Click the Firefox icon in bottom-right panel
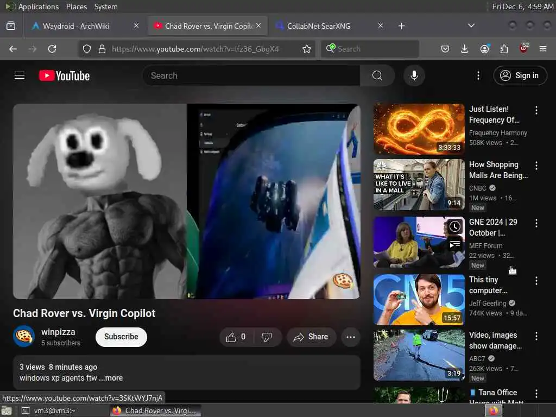This screenshot has width=556, height=417. pyautogui.click(x=494, y=410)
